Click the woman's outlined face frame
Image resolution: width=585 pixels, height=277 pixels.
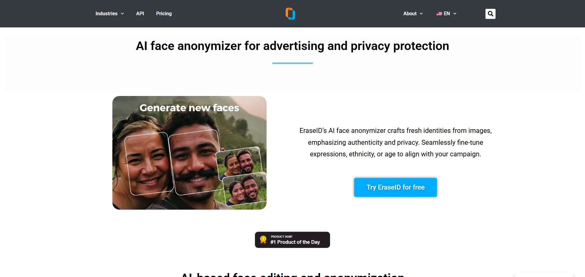coord(149,164)
